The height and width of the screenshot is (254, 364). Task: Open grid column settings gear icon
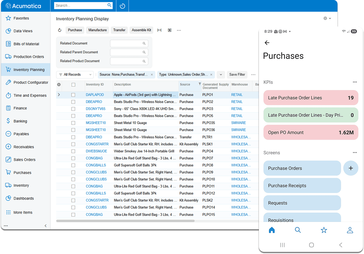click(x=59, y=85)
